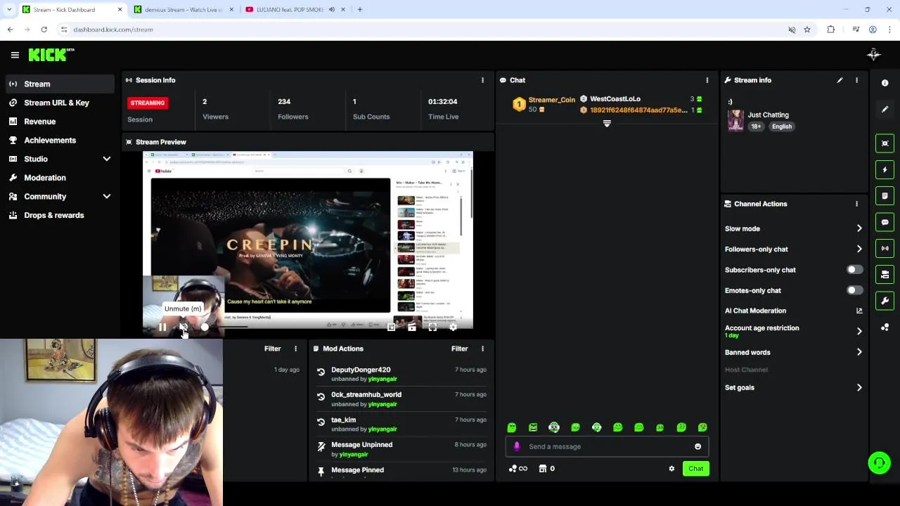
Task: Click the Streamer_Coin leaderboard entry
Action: (x=544, y=104)
